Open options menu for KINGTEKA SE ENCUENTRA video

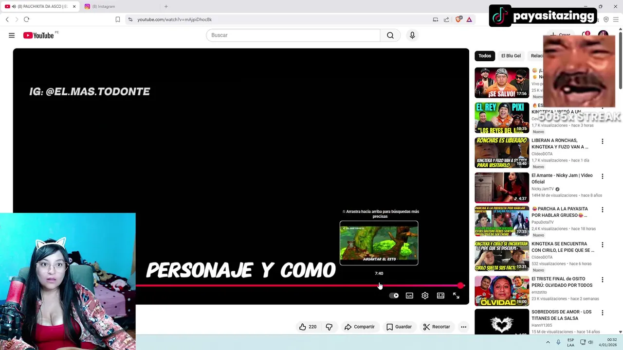click(x=602, y=245)
